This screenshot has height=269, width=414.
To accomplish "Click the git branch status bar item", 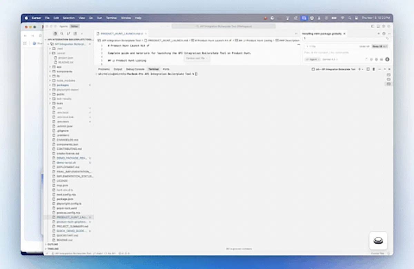I will (98, 253).
